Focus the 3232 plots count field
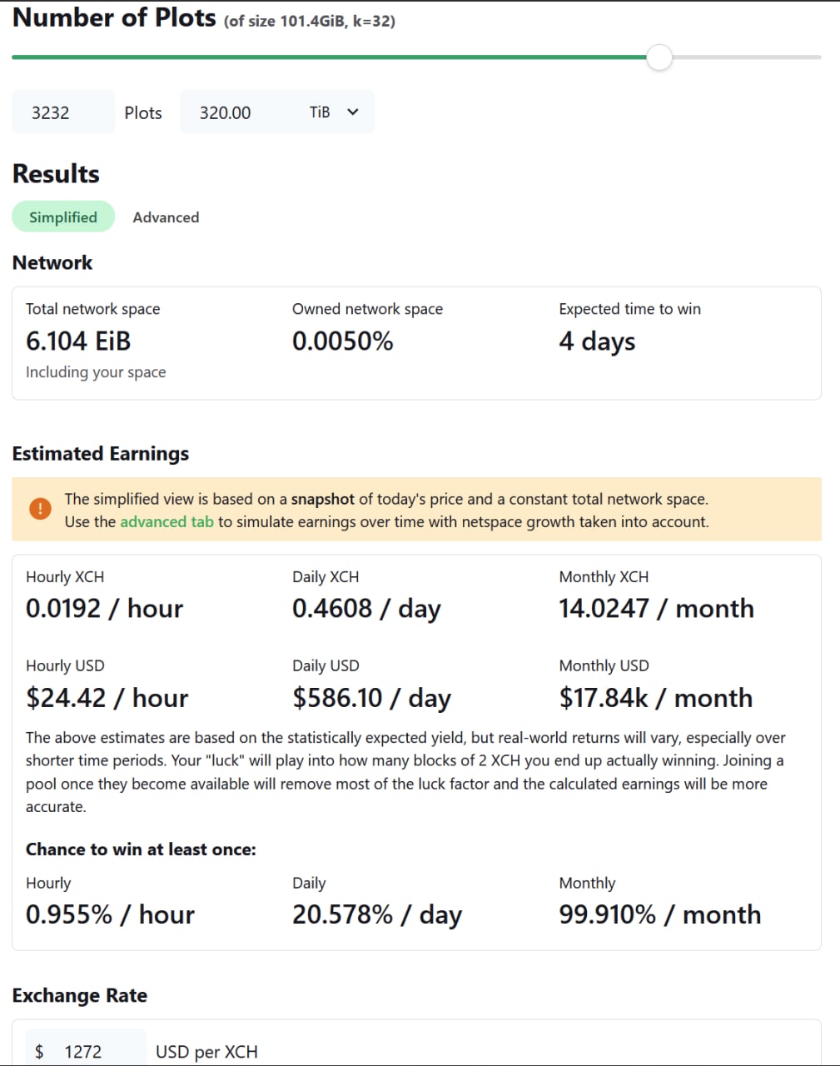Screen dimensions: 840x1066 point(62,112)
